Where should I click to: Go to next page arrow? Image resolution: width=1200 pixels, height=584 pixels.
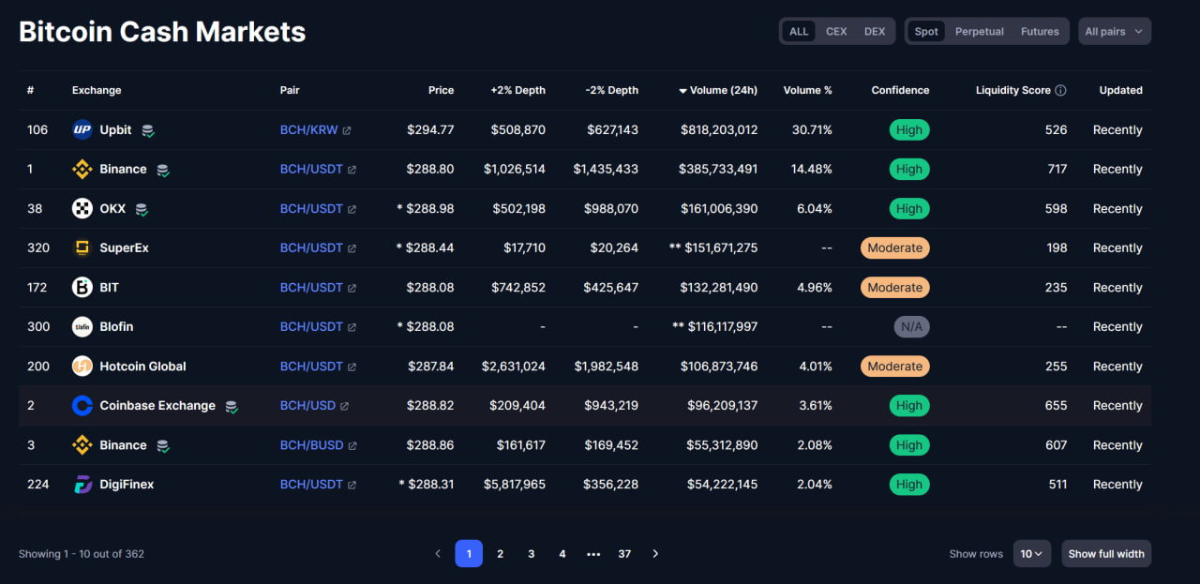tap(655, 554)
